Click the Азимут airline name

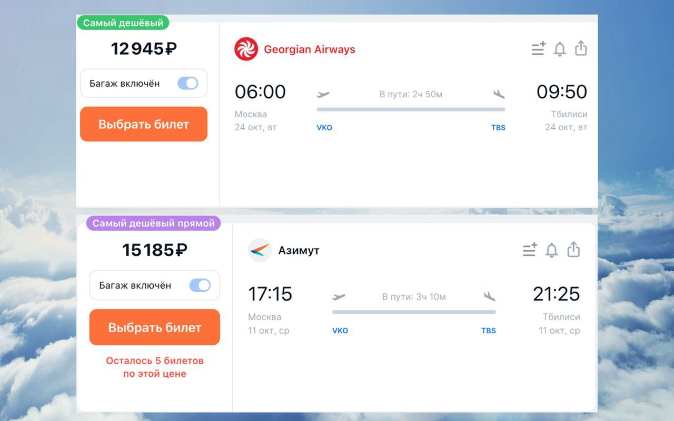click(x=299, y=250)
